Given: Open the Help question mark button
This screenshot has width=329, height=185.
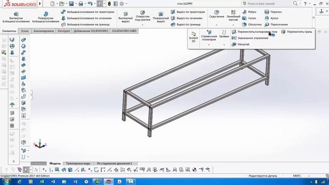Looking at the screenshot, I should click(305, 4).
